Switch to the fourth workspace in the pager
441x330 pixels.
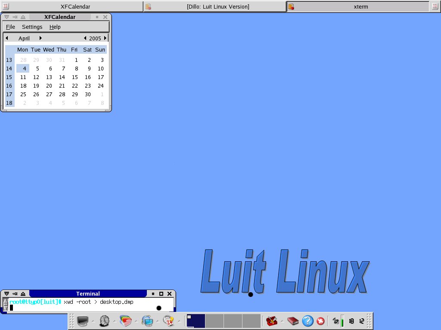[252, 321]
